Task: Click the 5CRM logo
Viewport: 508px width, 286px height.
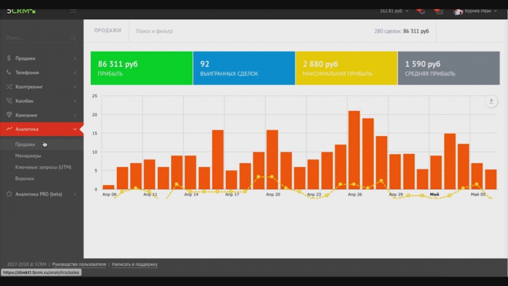Action: [21, 11]
